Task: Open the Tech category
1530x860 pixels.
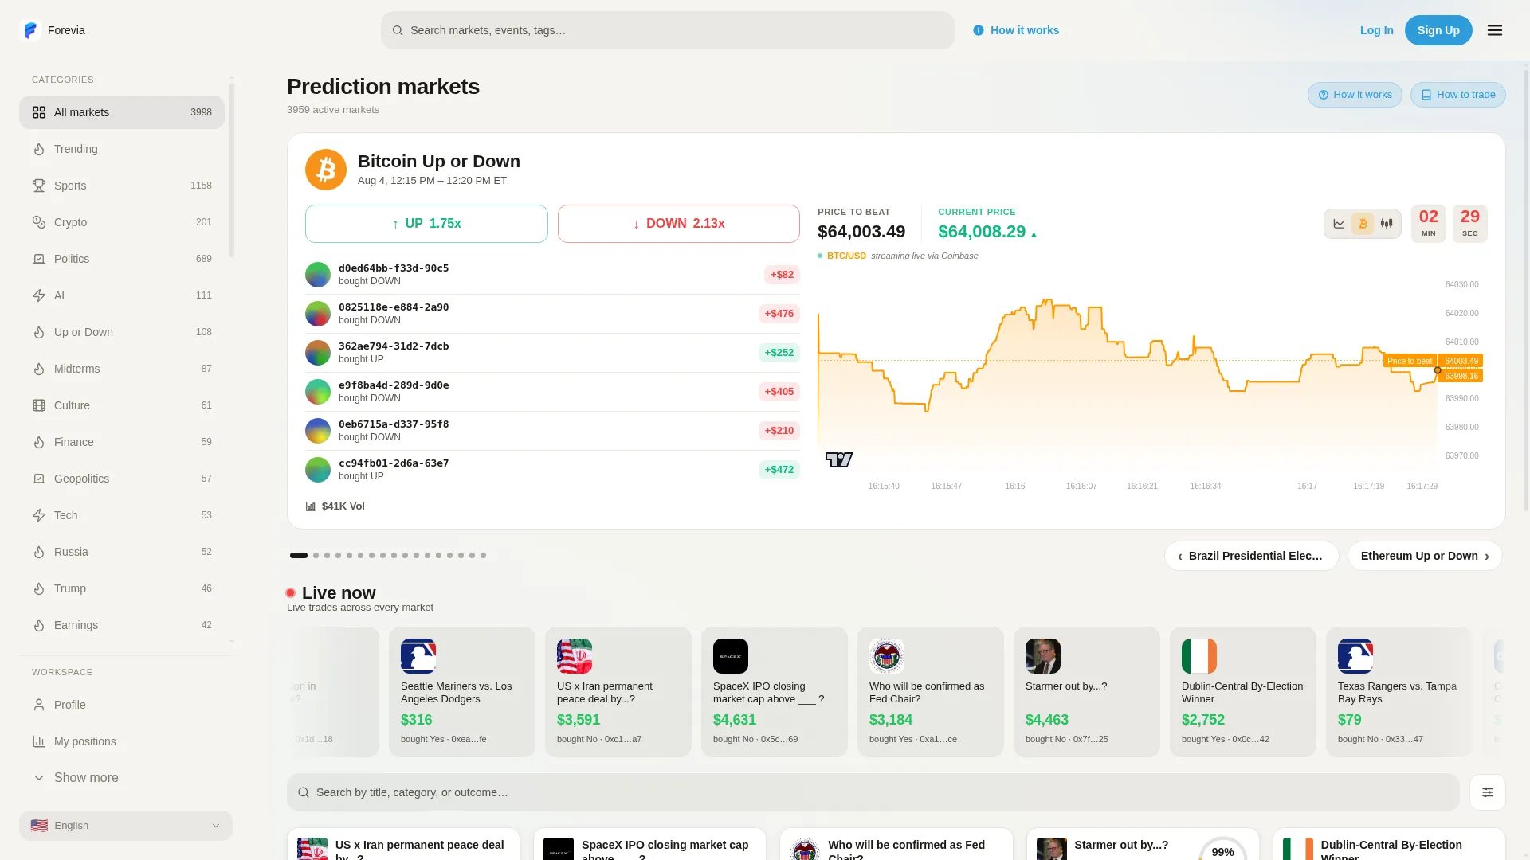Action: coord(122,515)
